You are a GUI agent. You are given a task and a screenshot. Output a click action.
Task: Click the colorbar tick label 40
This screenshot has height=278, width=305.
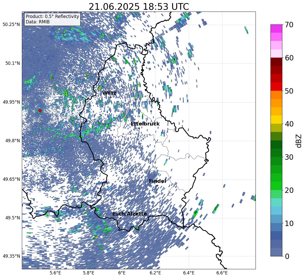(x=289, y=124)
